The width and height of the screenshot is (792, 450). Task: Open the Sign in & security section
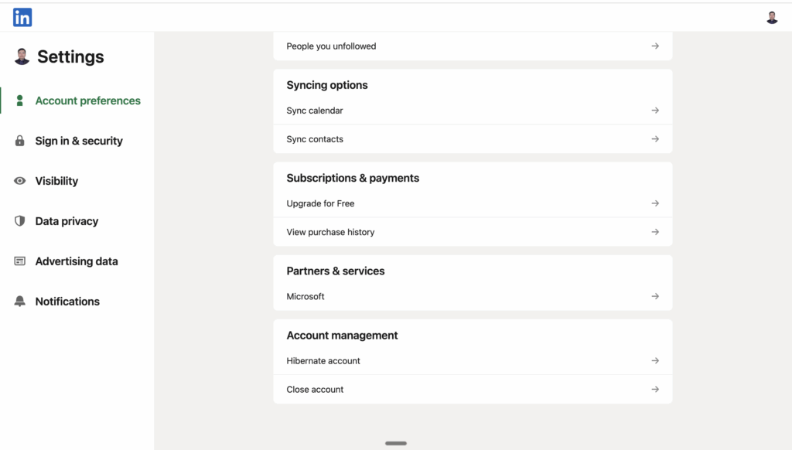[79, 141]
